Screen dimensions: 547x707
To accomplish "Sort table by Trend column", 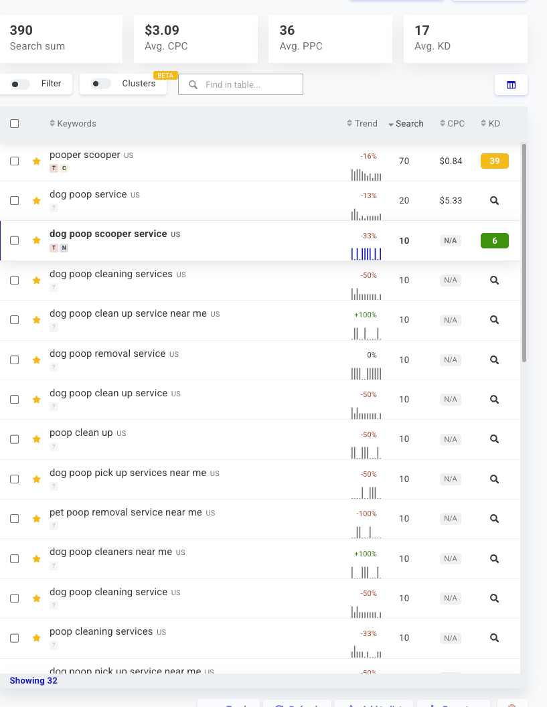I will pyautogui.click(x=362, y=124).
